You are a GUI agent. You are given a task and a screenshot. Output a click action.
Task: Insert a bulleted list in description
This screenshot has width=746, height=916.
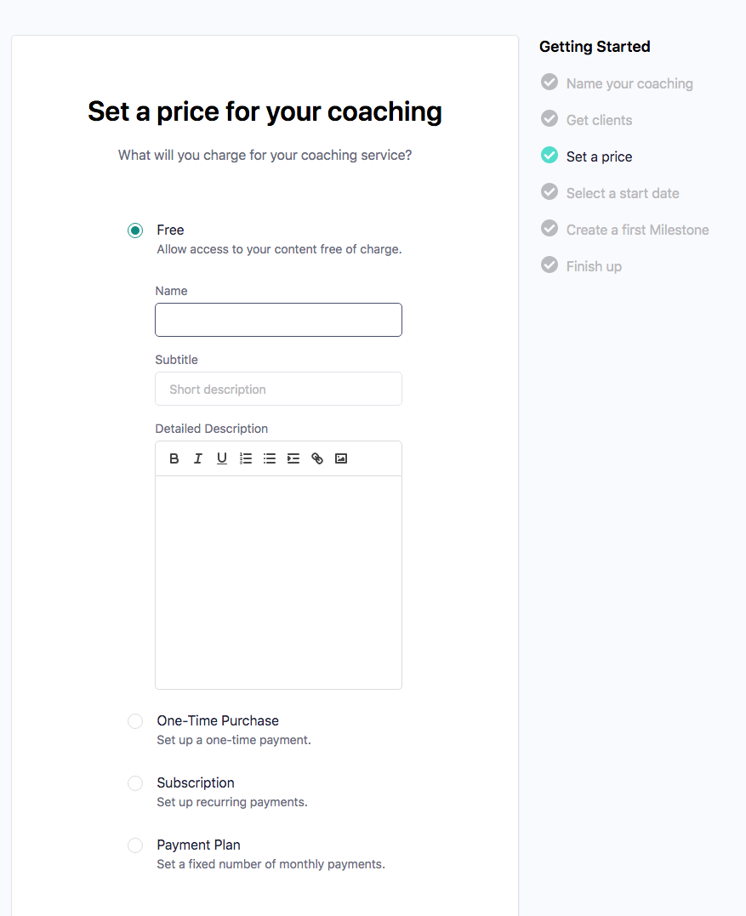coord(270,458)
